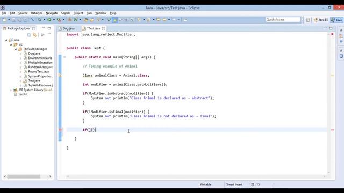Toggle Link with Editor in Package Explorer

tap(34, 35)
